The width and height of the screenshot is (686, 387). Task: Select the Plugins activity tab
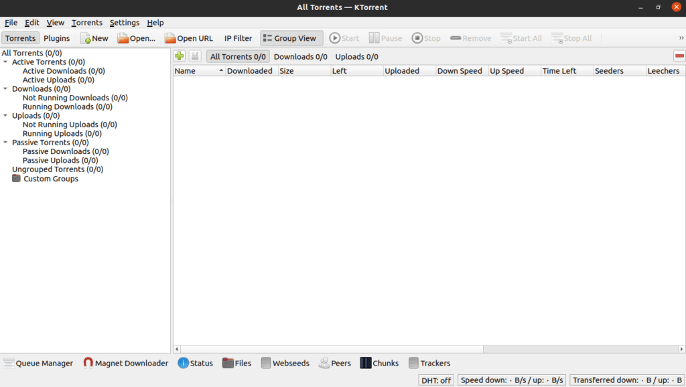pos(56,38)
